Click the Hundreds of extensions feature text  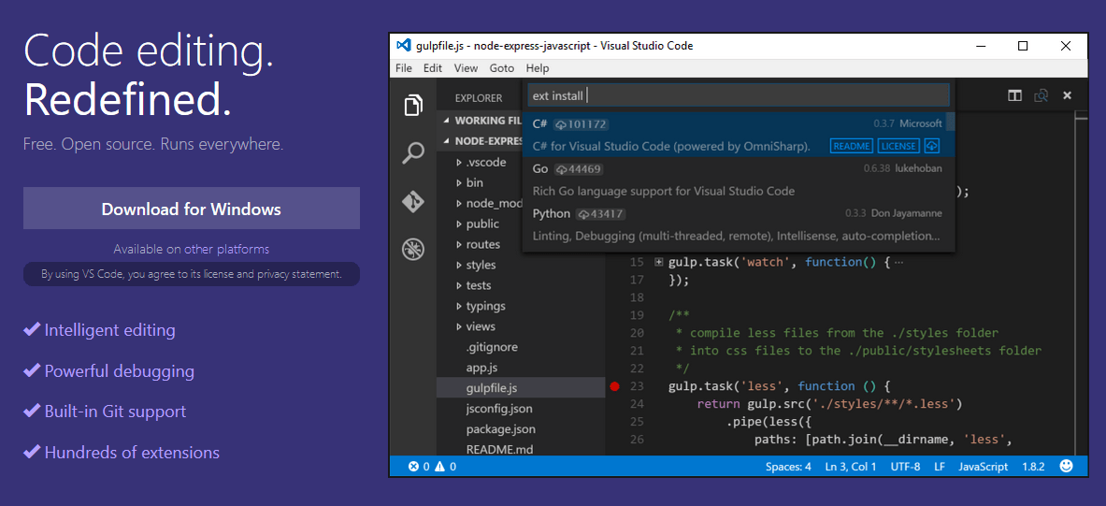click(x=132, y=453)
